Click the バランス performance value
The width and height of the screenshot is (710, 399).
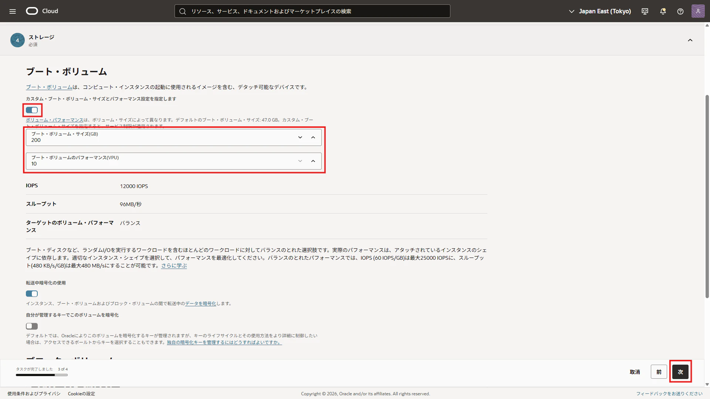tap(130, 223)
